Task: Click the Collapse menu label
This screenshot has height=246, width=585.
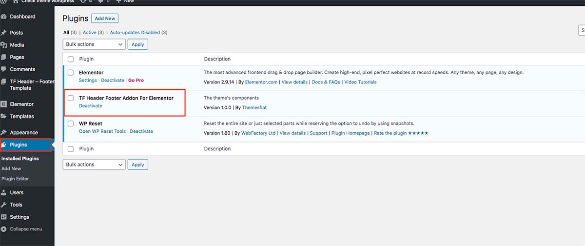Action: click(26, 229)
